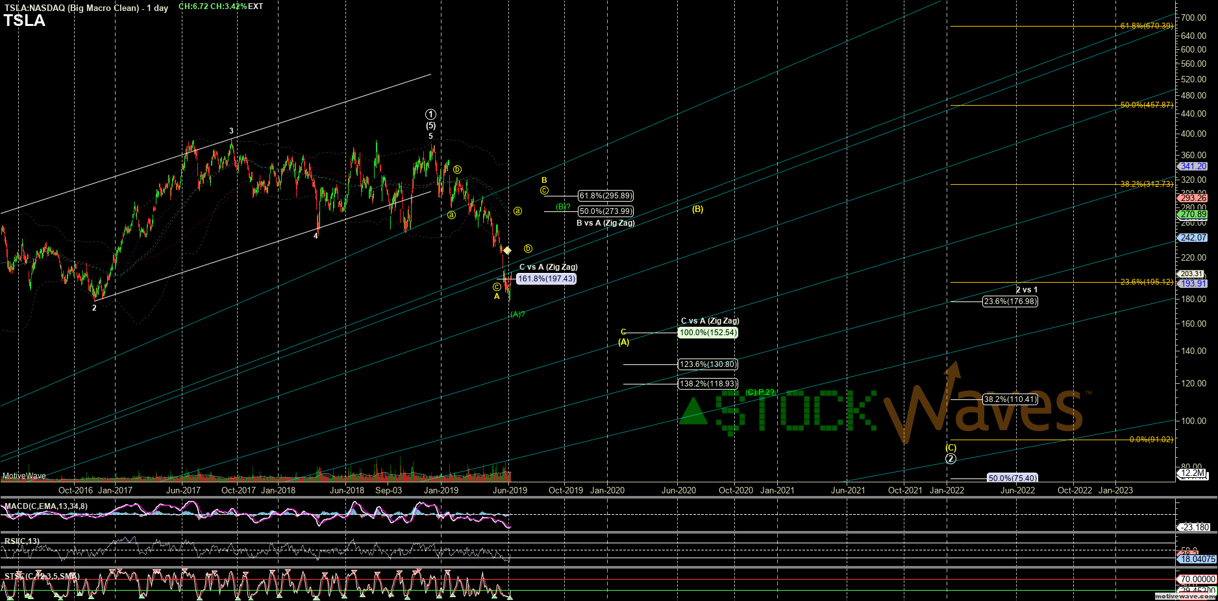Select Jan-2020 on the time axis
This screenshot has width=1218, height=601.
607,490
